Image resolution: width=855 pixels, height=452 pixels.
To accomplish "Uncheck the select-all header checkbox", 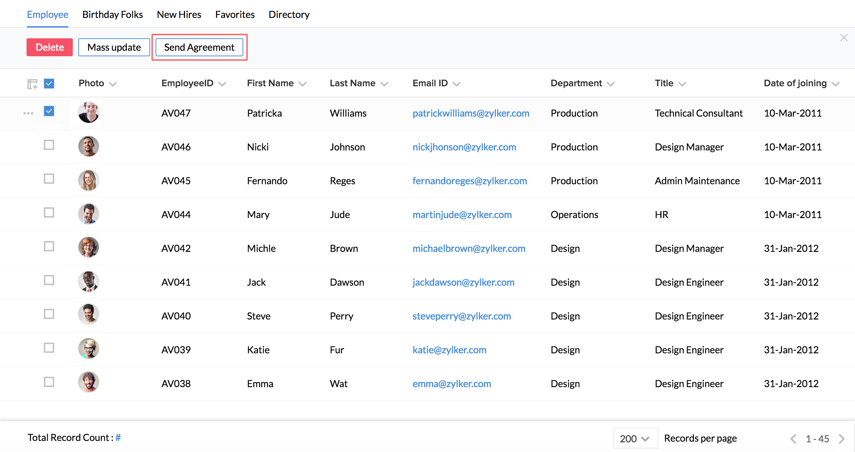I will [49, 83].
